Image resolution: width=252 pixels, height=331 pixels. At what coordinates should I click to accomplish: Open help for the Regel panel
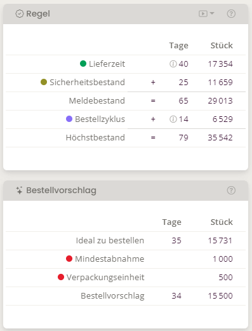[231, 14]
